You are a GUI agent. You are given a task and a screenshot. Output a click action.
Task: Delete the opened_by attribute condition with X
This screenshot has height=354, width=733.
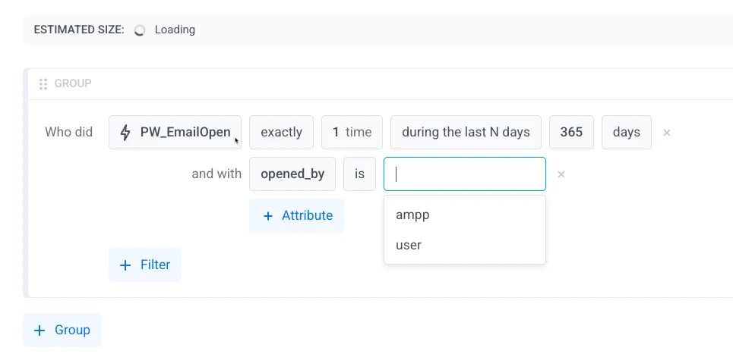click(x=561, y=174)
